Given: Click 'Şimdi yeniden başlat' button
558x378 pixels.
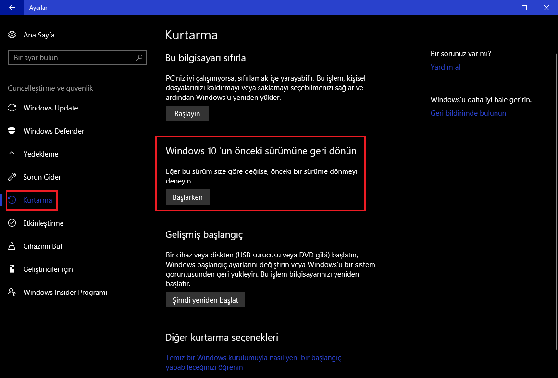Looking at the screenshot, I should point(205,300).
